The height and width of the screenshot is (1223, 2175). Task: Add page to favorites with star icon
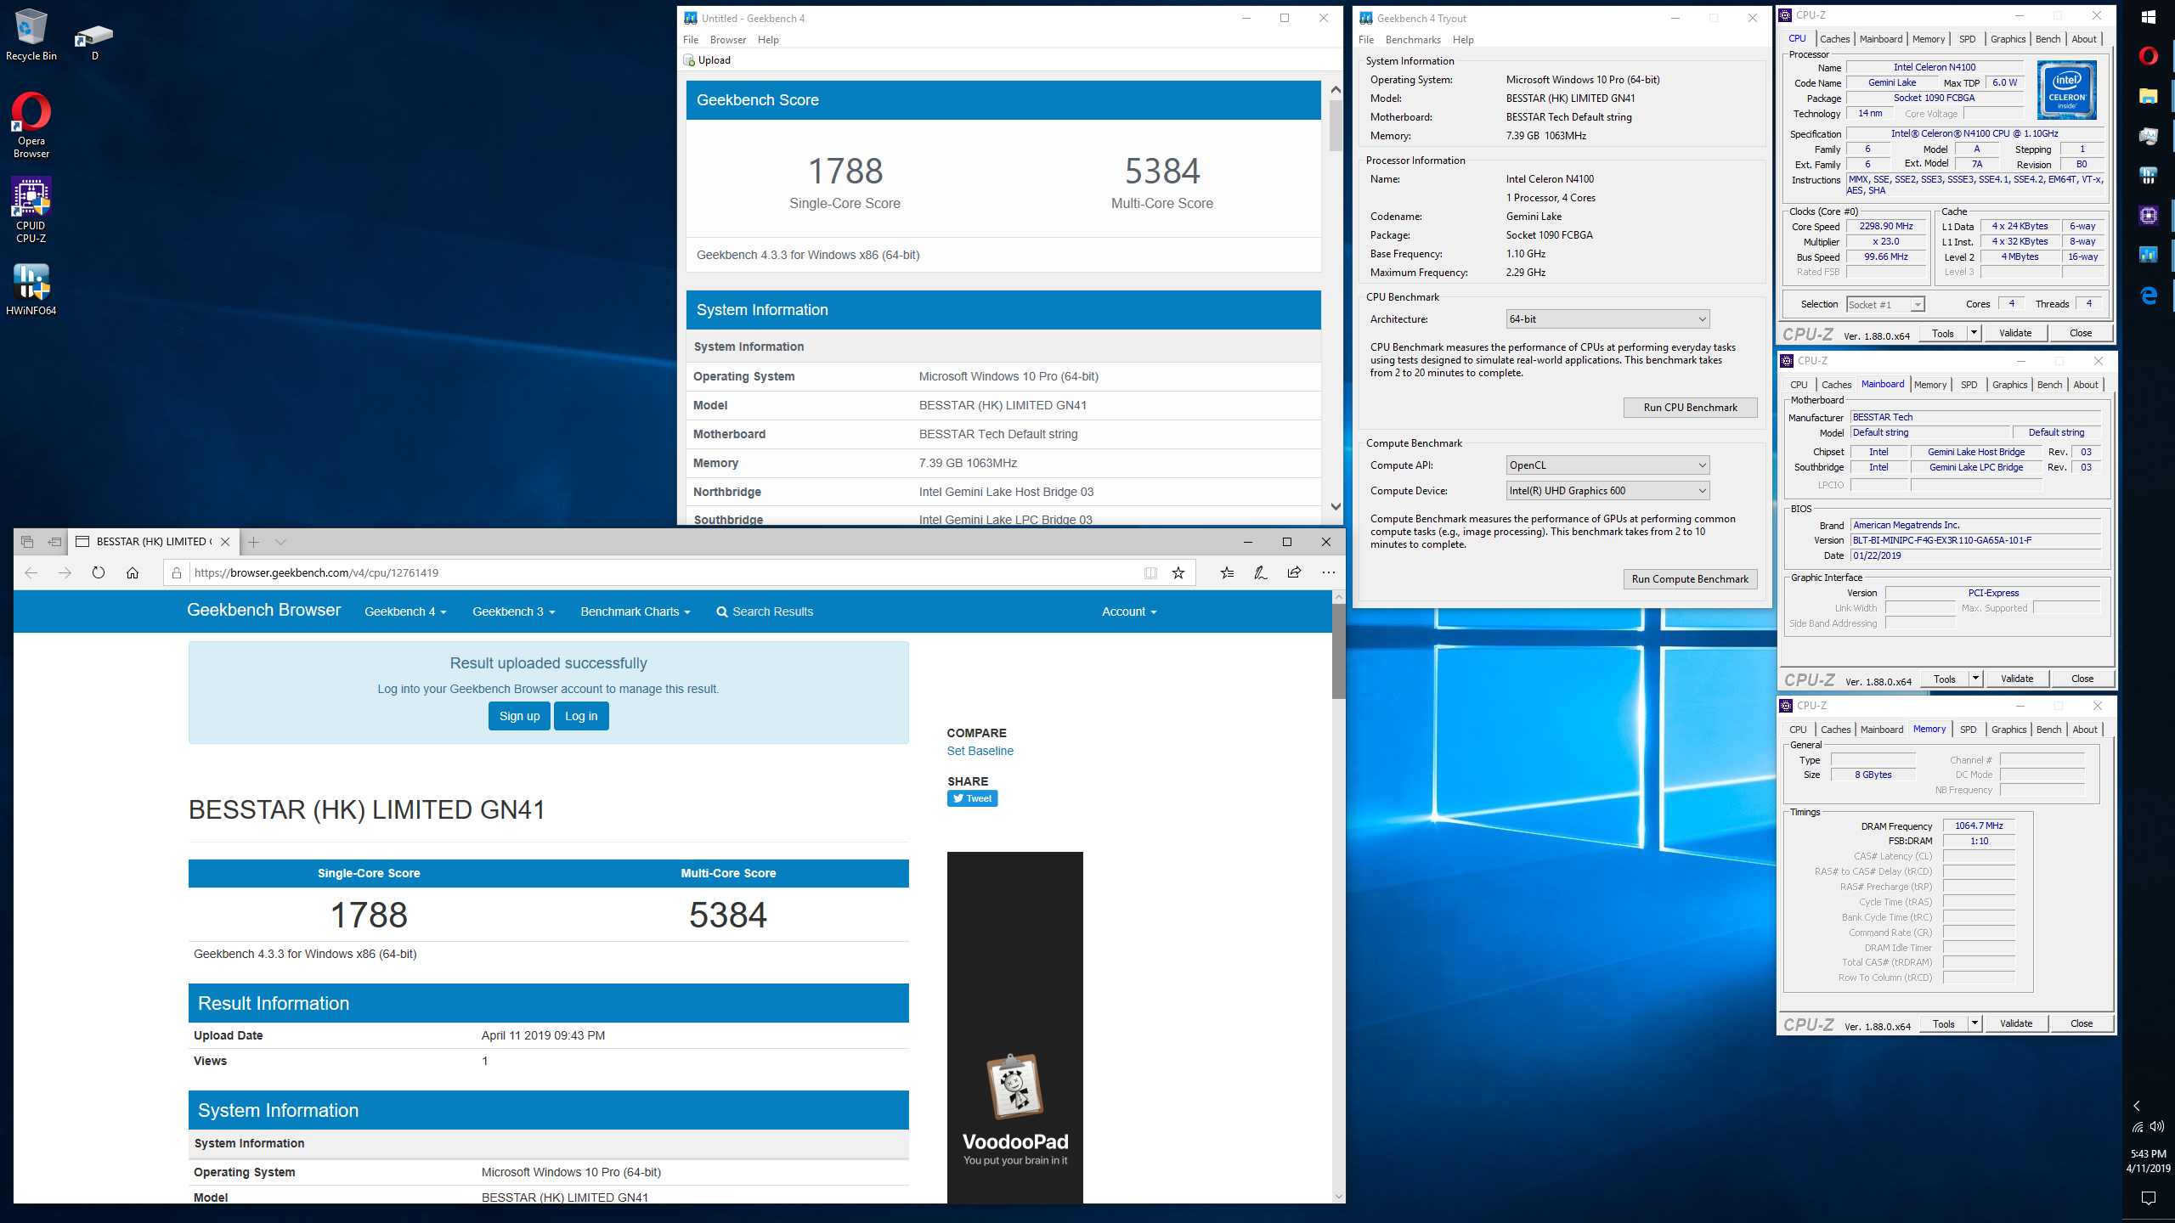[1178, 572]
